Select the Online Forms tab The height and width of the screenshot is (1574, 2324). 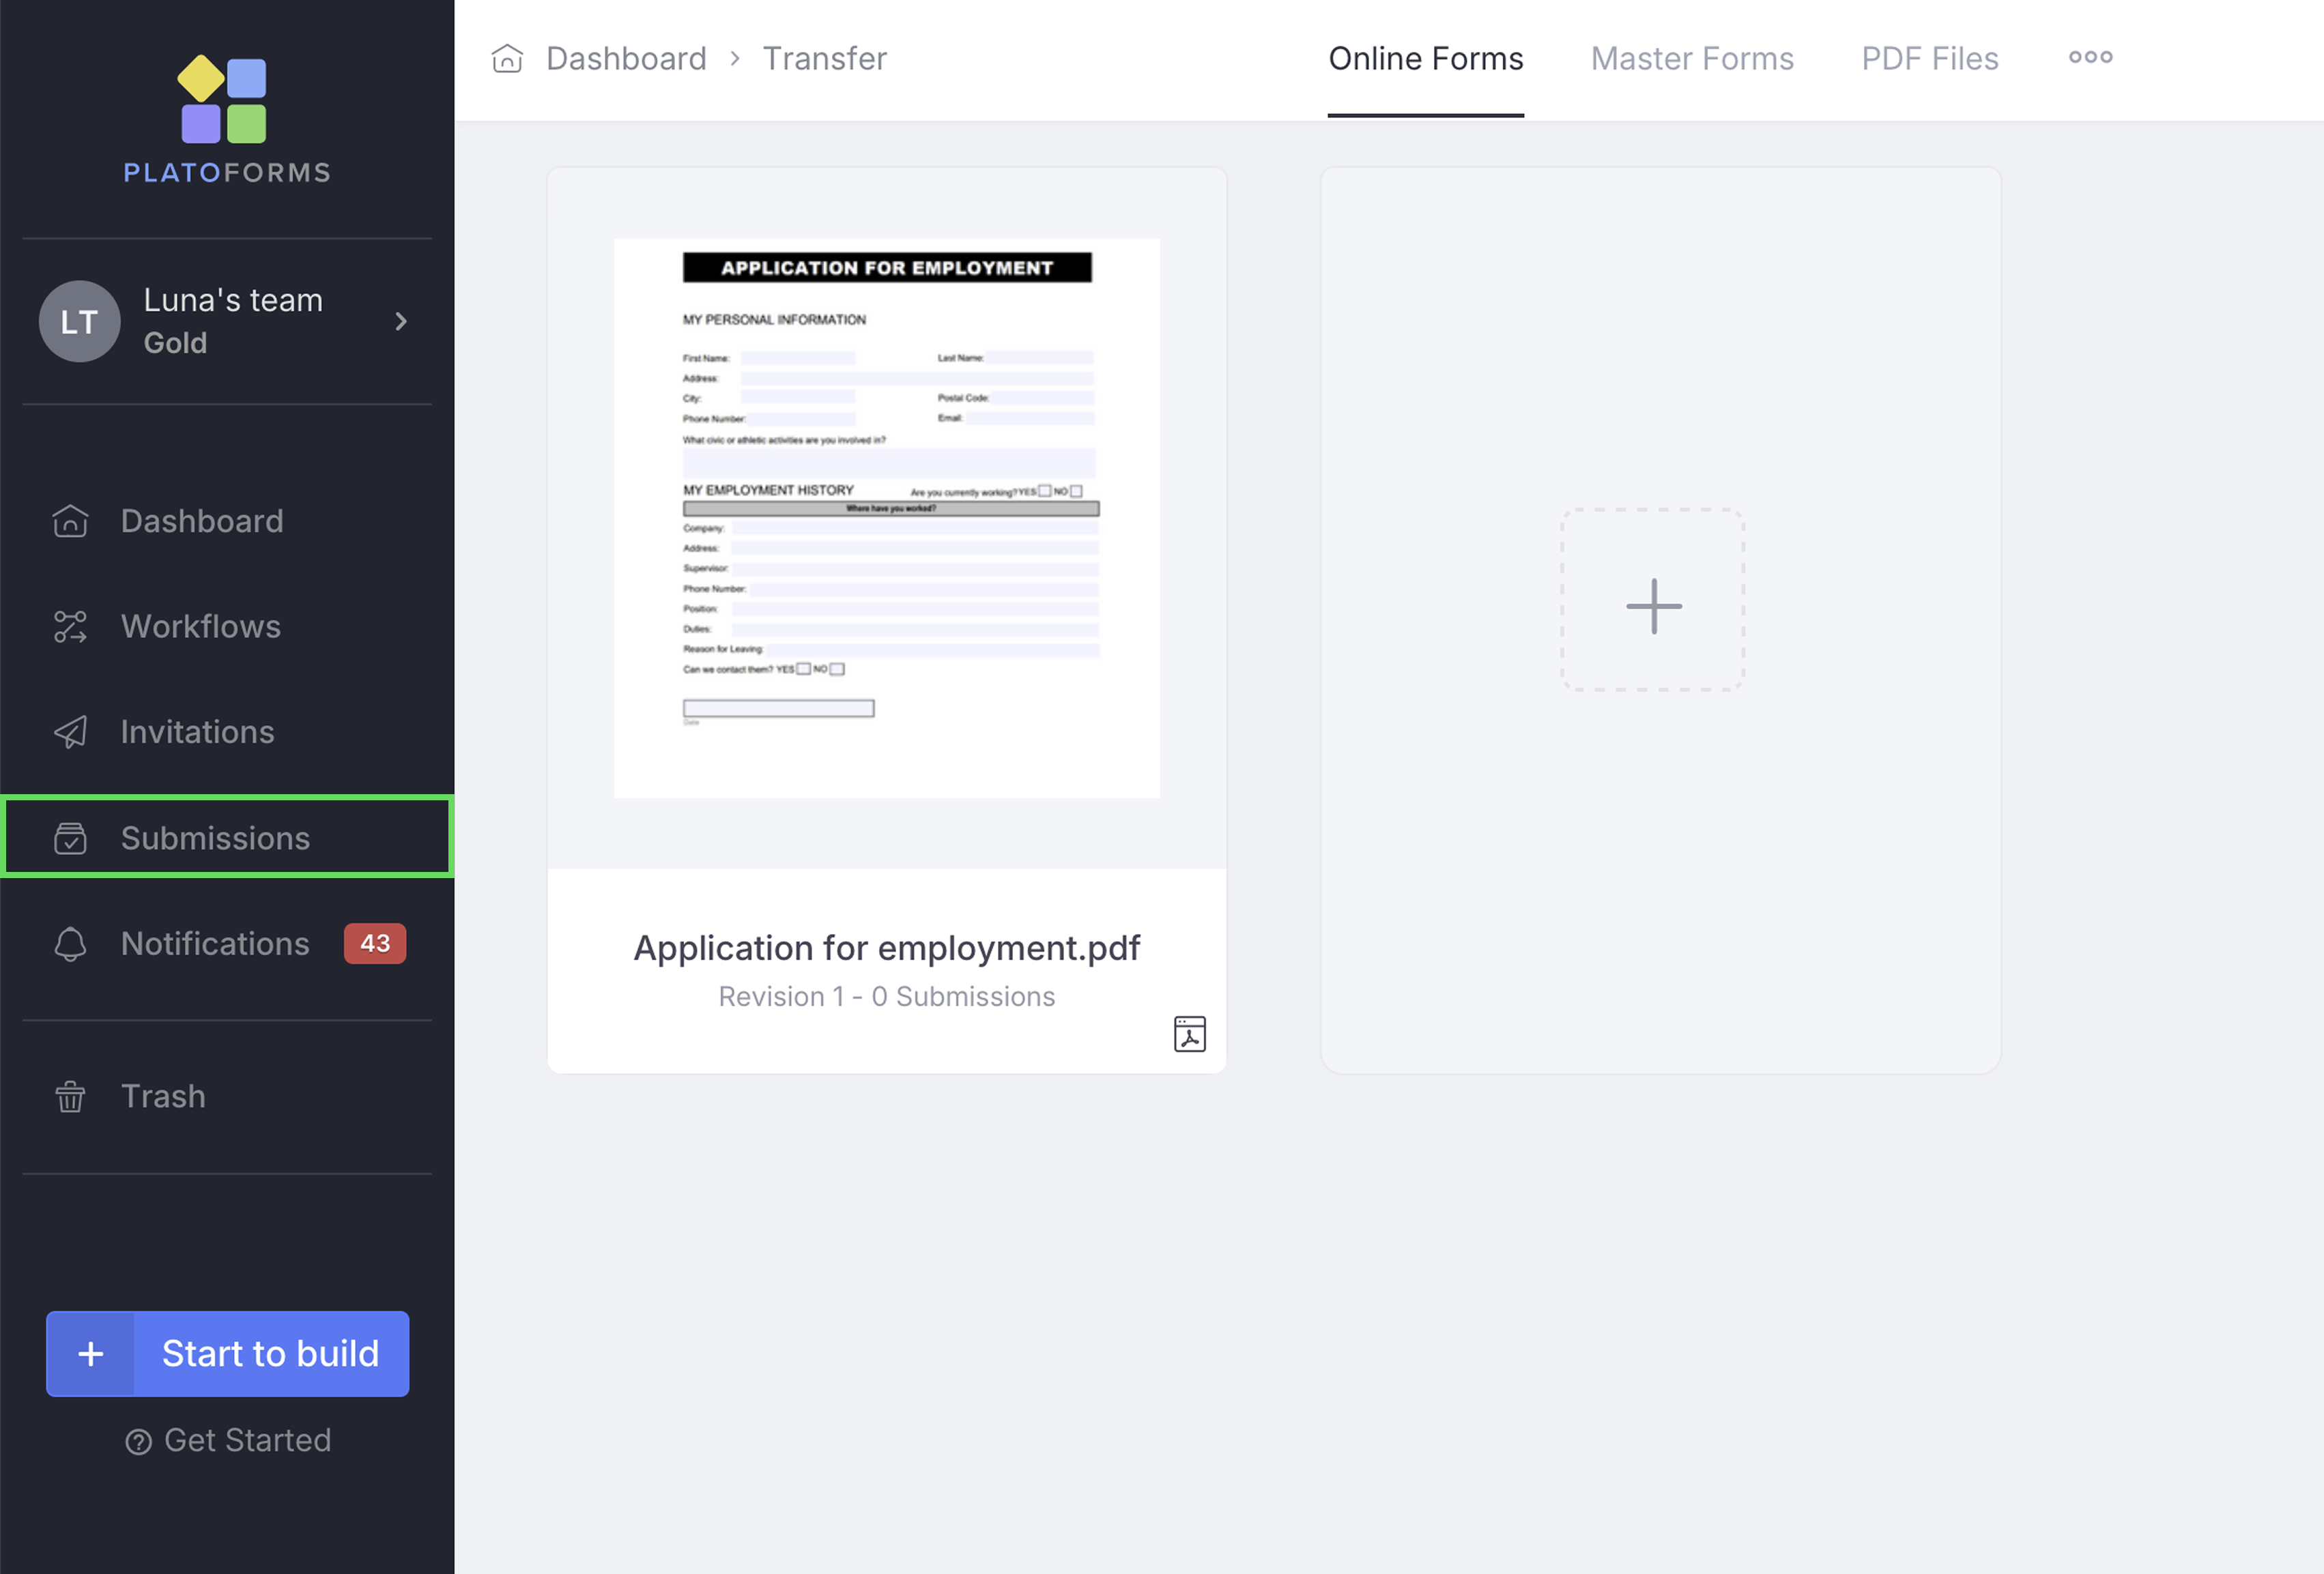click(x=1425, y=59)
